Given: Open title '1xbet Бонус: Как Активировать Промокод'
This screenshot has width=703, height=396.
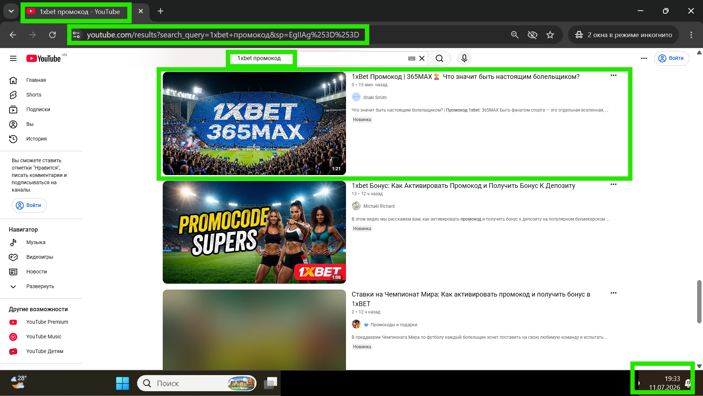Looking at the screenshot, I should (x=463, y=186).
